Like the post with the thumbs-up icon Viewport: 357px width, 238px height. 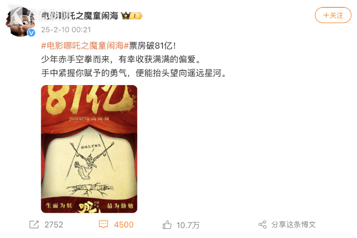[167, 225]
